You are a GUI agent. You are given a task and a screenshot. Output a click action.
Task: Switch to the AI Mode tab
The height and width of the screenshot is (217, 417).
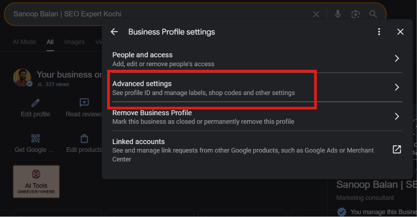[24, 42]
